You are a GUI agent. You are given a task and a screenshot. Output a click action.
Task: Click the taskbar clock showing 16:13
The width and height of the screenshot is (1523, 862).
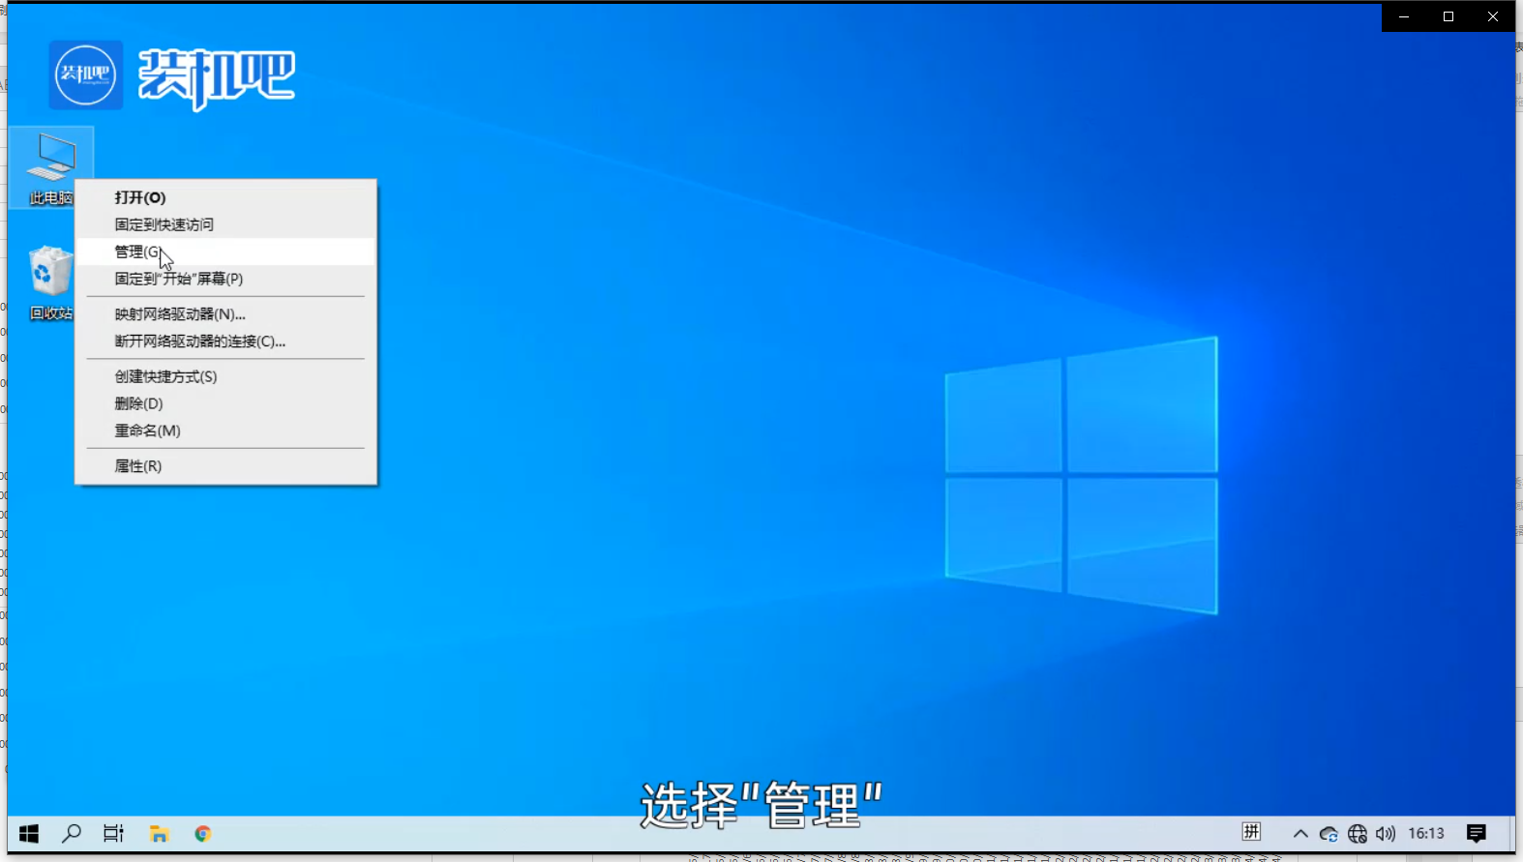(1425, 833)
